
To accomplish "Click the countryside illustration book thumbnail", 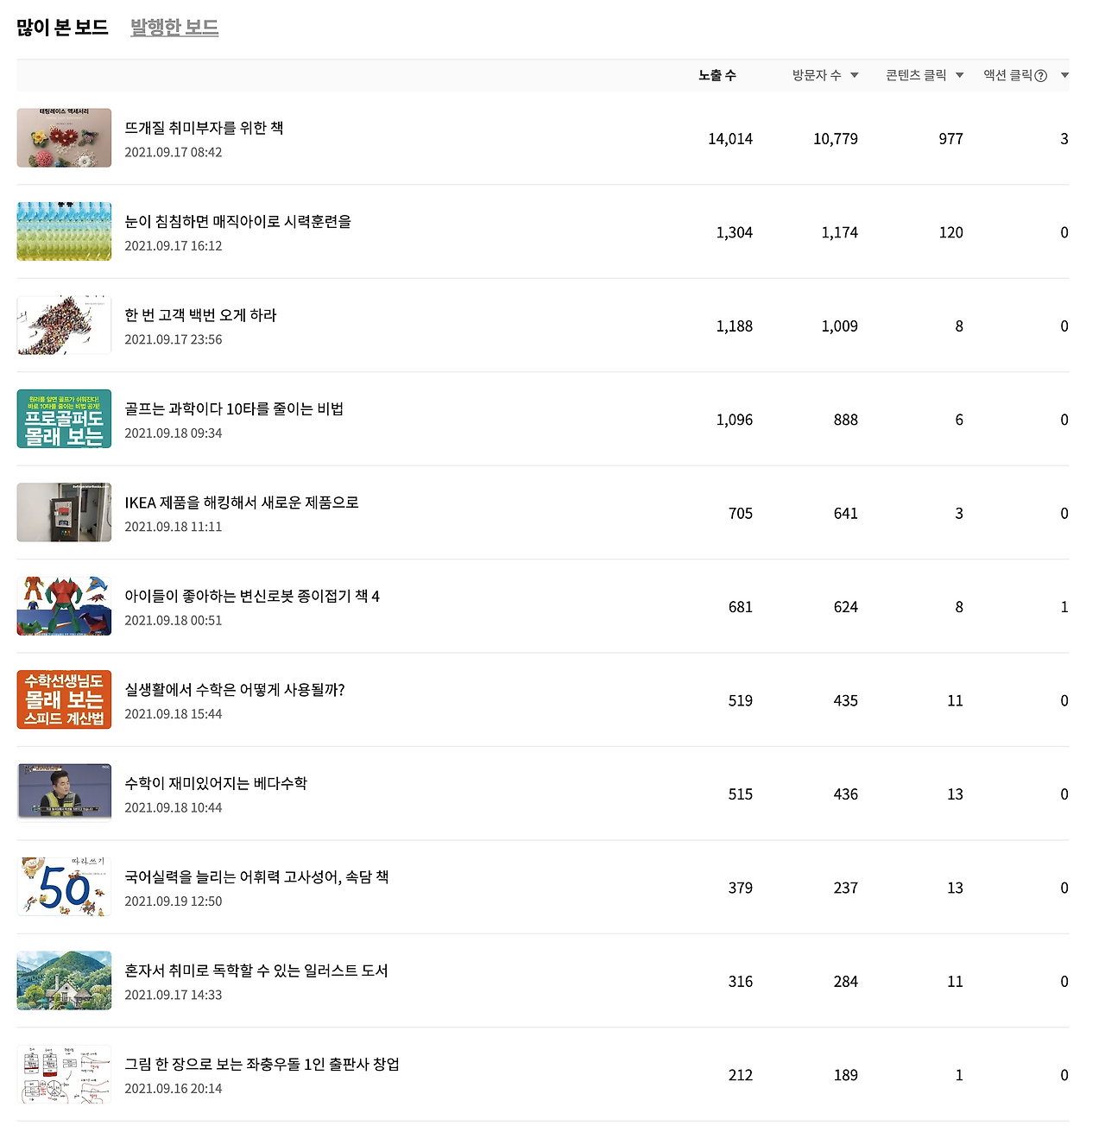I will [x=64, y=981].
